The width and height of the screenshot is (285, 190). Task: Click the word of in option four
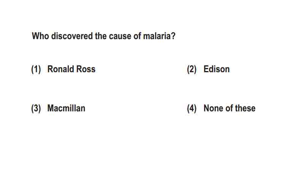pos(229,108)
